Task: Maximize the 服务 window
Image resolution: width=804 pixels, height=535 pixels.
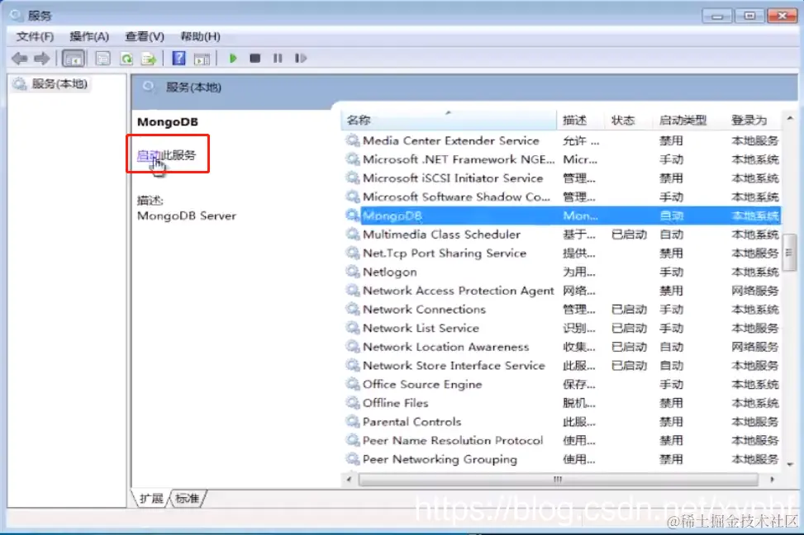Action: [749, 17]
